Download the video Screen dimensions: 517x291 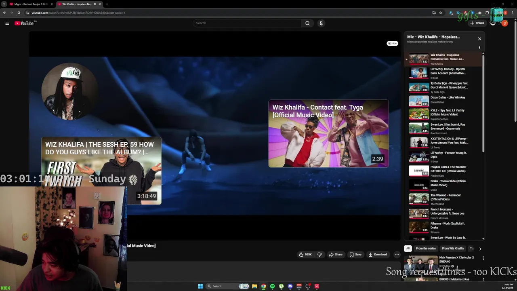[x=378, y=255]
